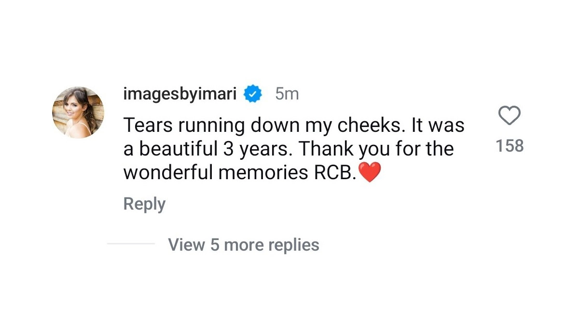Click the word "wonderful" in the comment
The image size is (579, 326).
[x=167, y=173]
